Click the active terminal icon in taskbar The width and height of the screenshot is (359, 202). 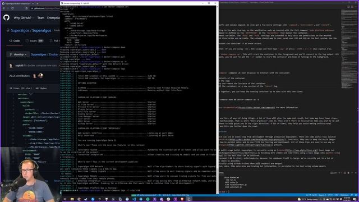tap(189, 199)
